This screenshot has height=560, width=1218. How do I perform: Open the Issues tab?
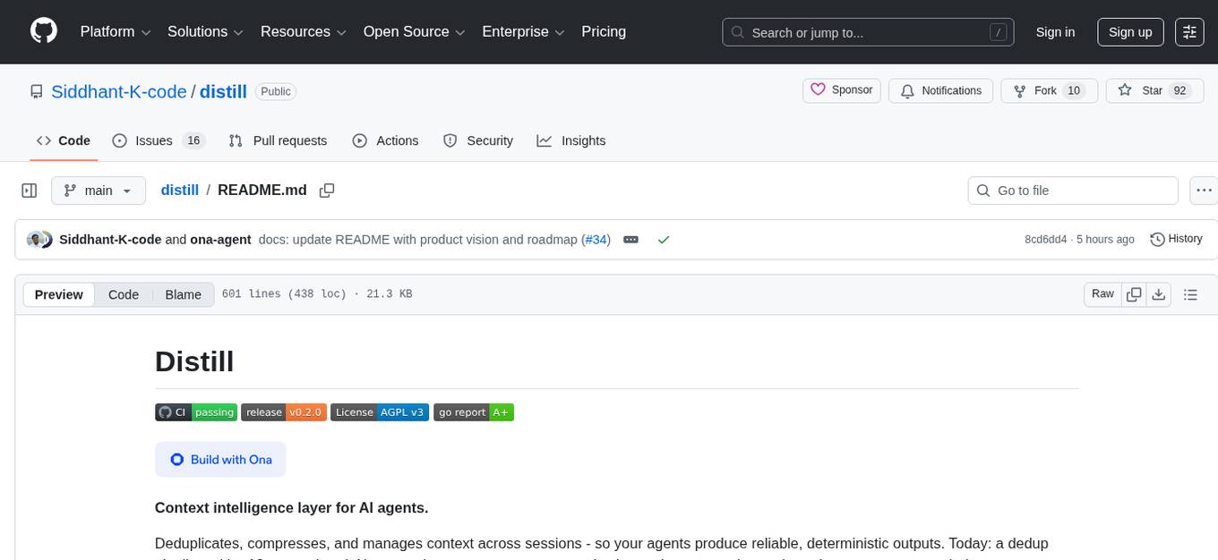coord(159,140)
